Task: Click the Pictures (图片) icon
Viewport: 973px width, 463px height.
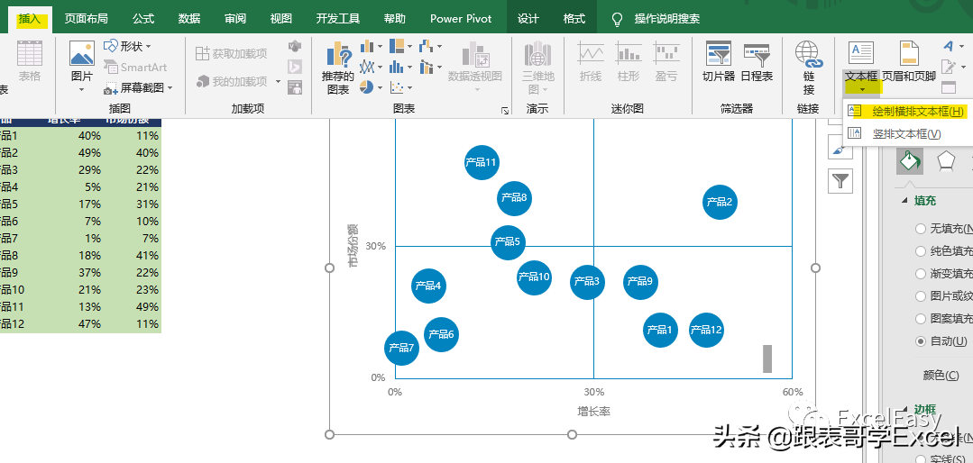Action: pos(82,54)
